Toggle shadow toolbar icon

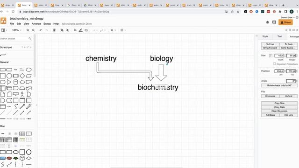click(x=86, y=30)
